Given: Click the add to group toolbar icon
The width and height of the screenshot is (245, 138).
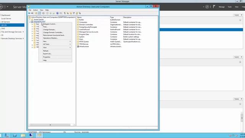Looking at the screenshot, I should coord(80,13).
